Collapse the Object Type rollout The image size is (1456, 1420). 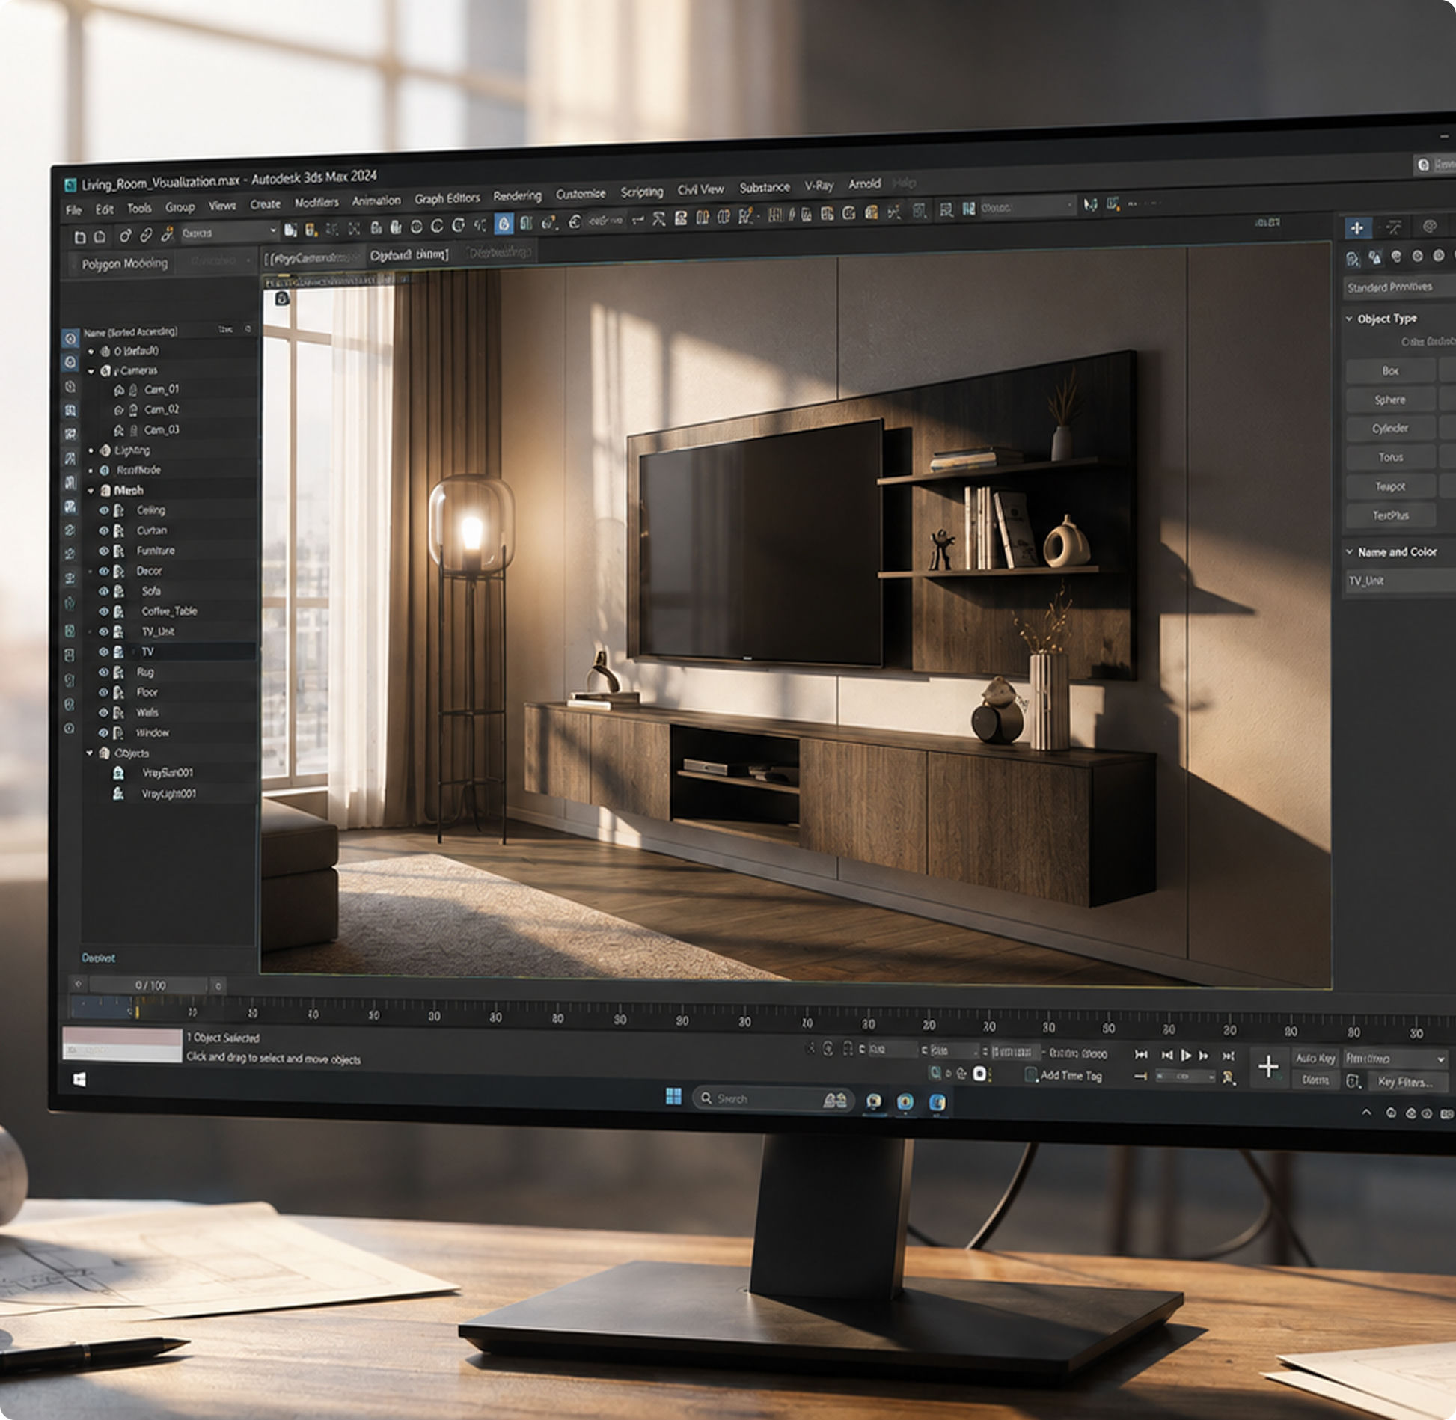pyautogui.click(x=1350, y=319)
